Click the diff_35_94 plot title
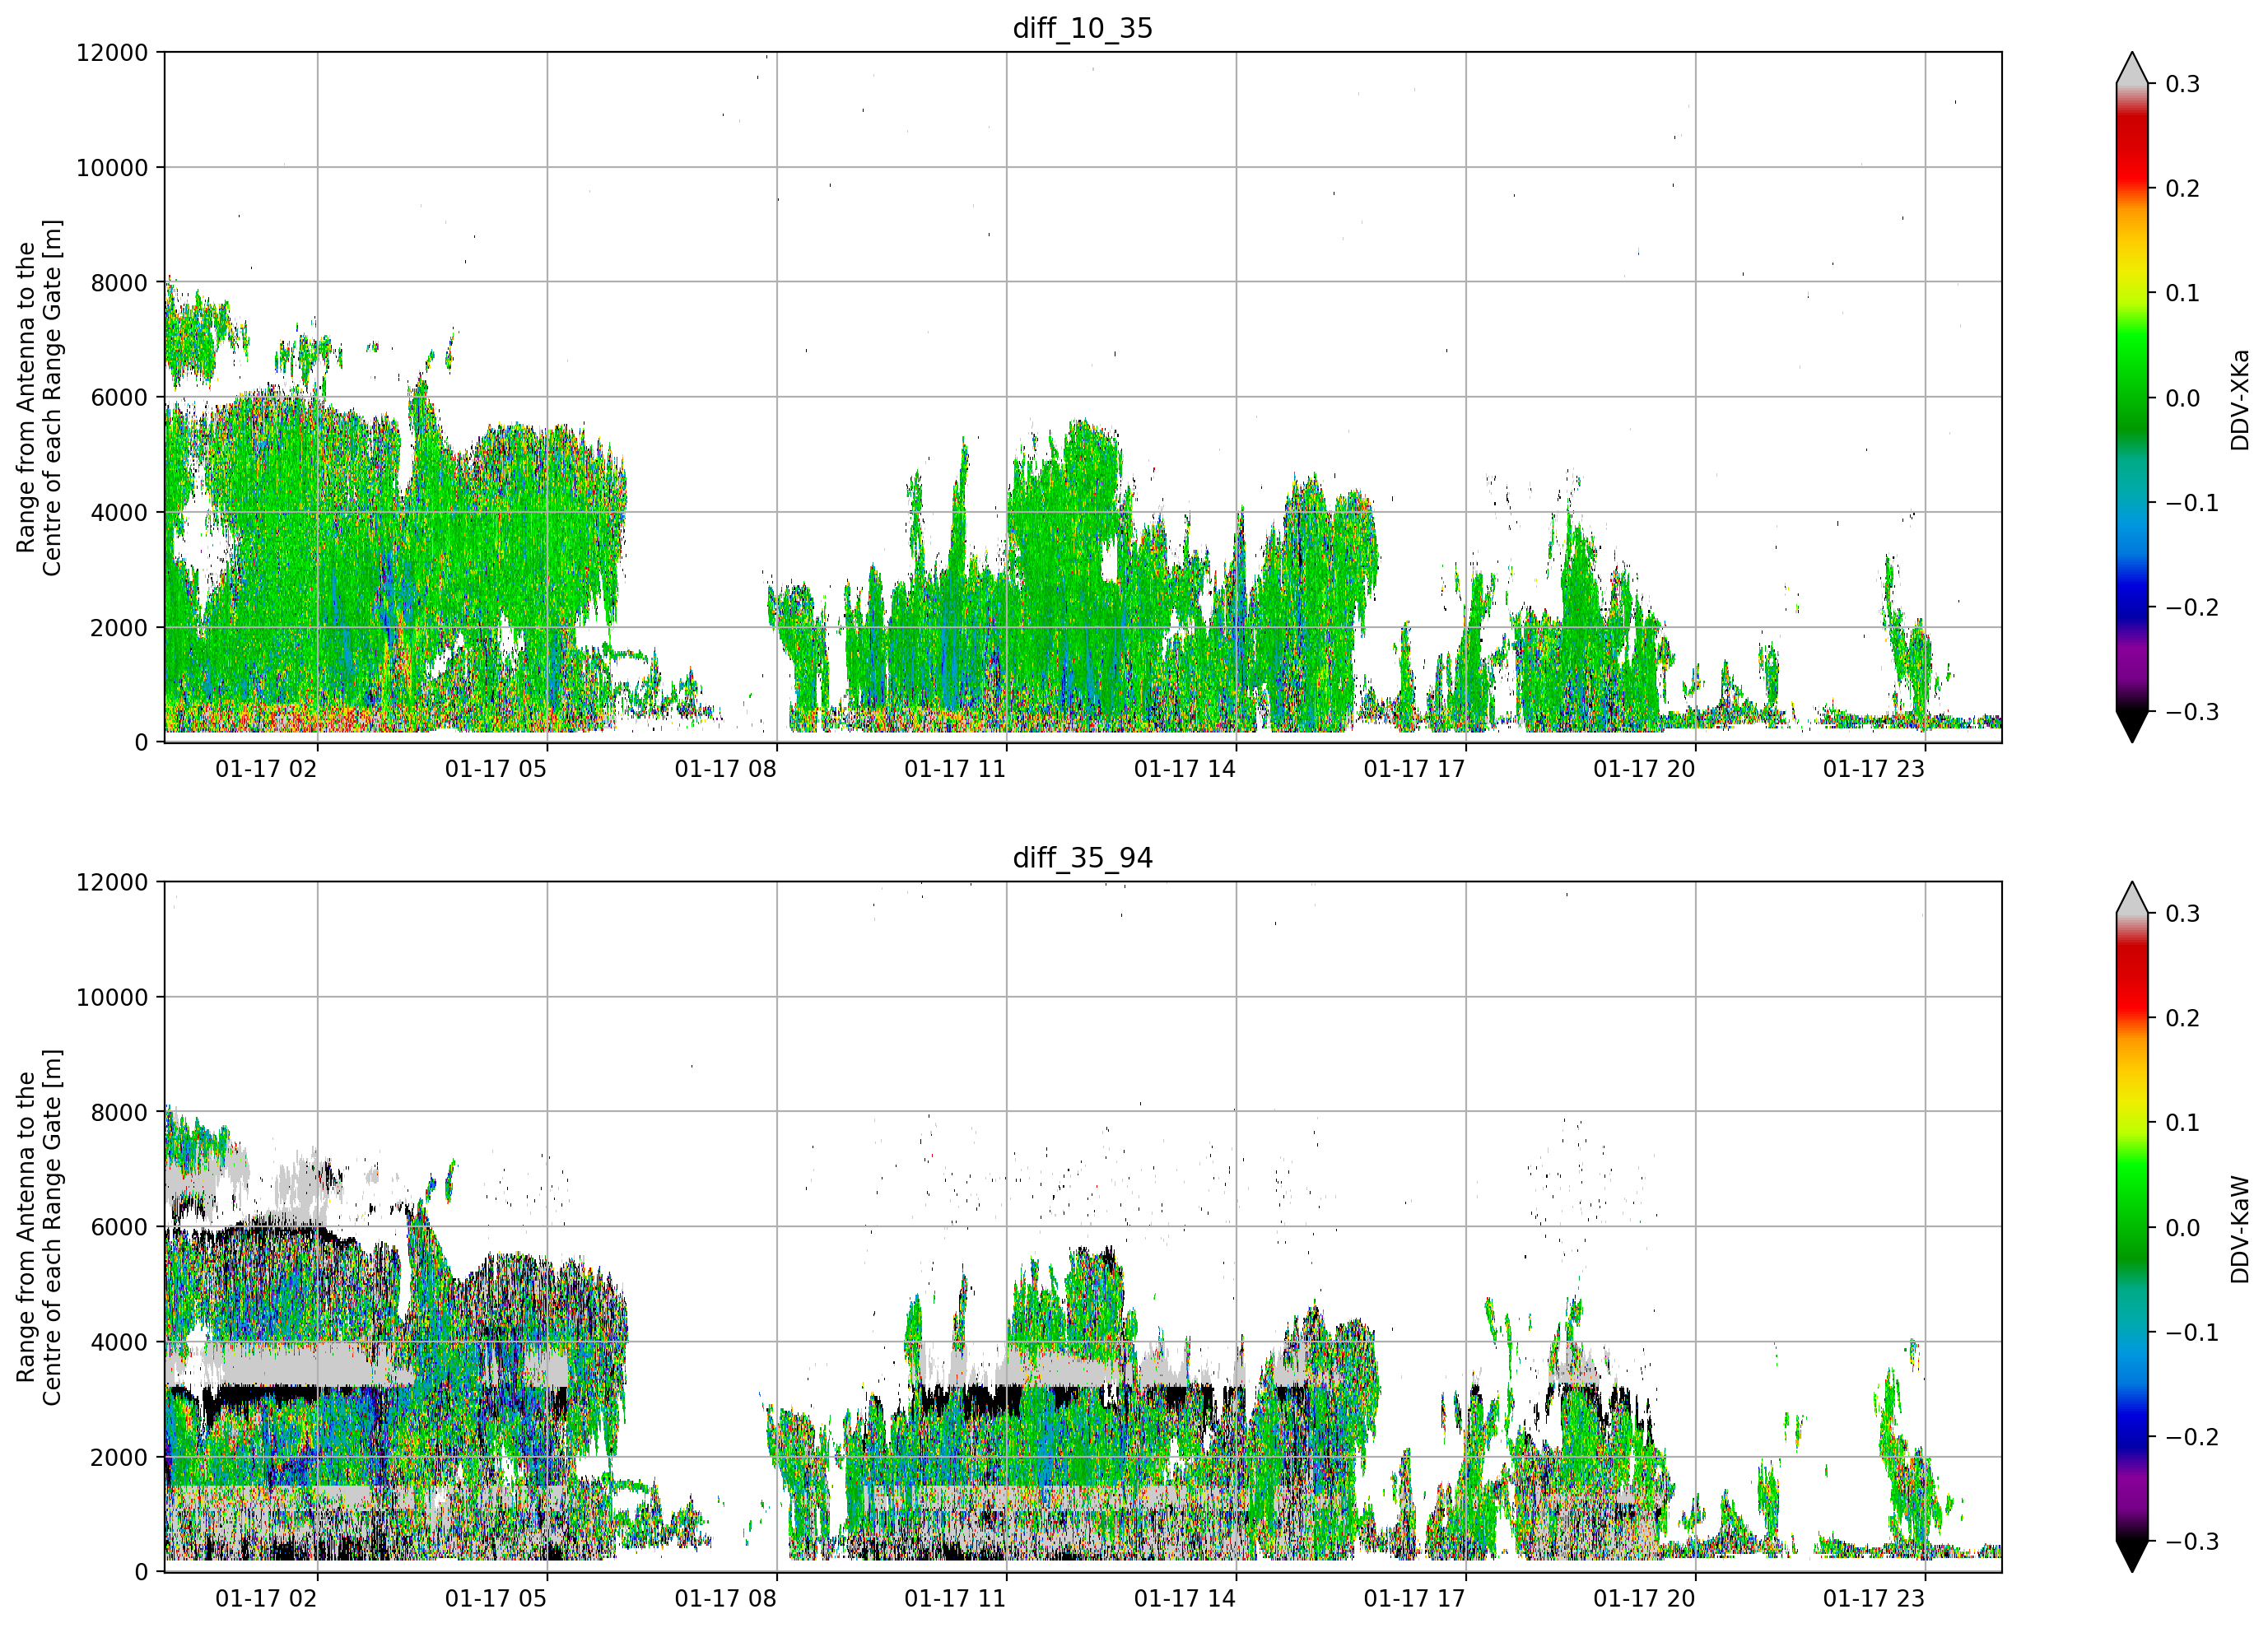Screen dimensions: 2268x1628 [x=1083, y=858]
